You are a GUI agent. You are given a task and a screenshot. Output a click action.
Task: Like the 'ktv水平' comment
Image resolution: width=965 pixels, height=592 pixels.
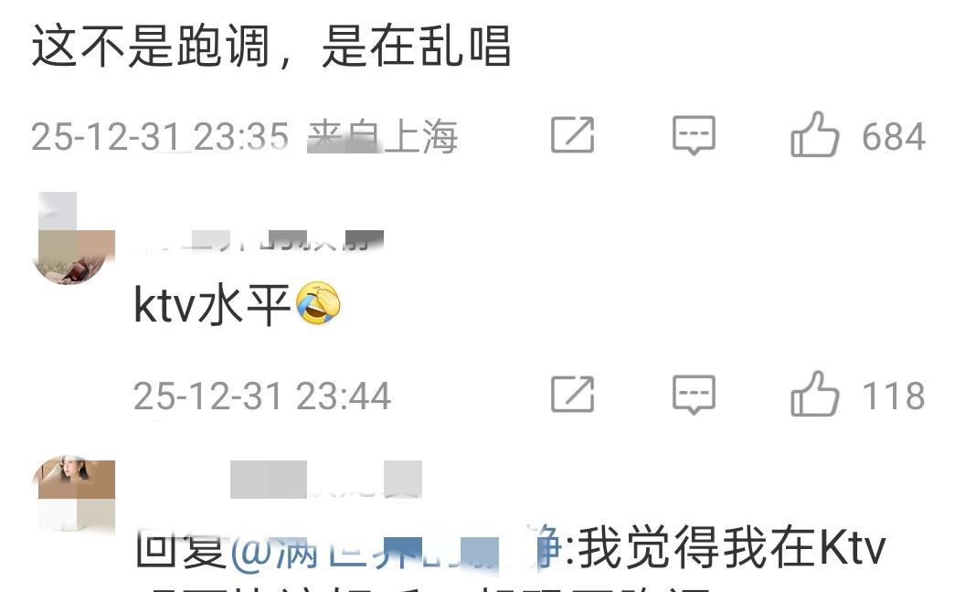pyautogui.click(x=815, y=395)
